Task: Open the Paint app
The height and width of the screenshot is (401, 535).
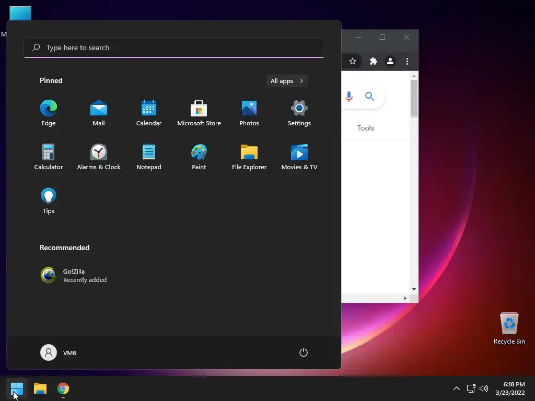Action: tap(199, 157)
